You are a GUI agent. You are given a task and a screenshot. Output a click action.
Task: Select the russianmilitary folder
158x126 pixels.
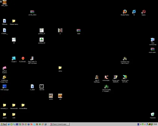(x=23, y=105)
